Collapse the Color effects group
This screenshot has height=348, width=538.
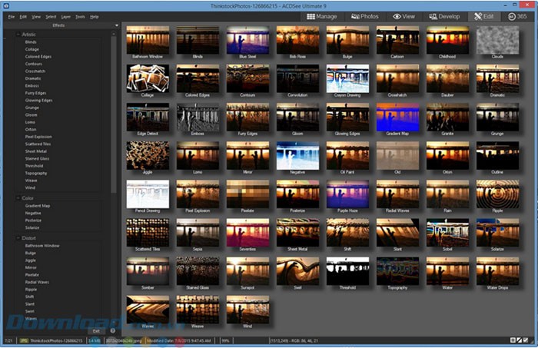(x=18, y=198)
